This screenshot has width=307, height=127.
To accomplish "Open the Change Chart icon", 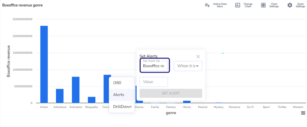I will click(x=237, y=5).
